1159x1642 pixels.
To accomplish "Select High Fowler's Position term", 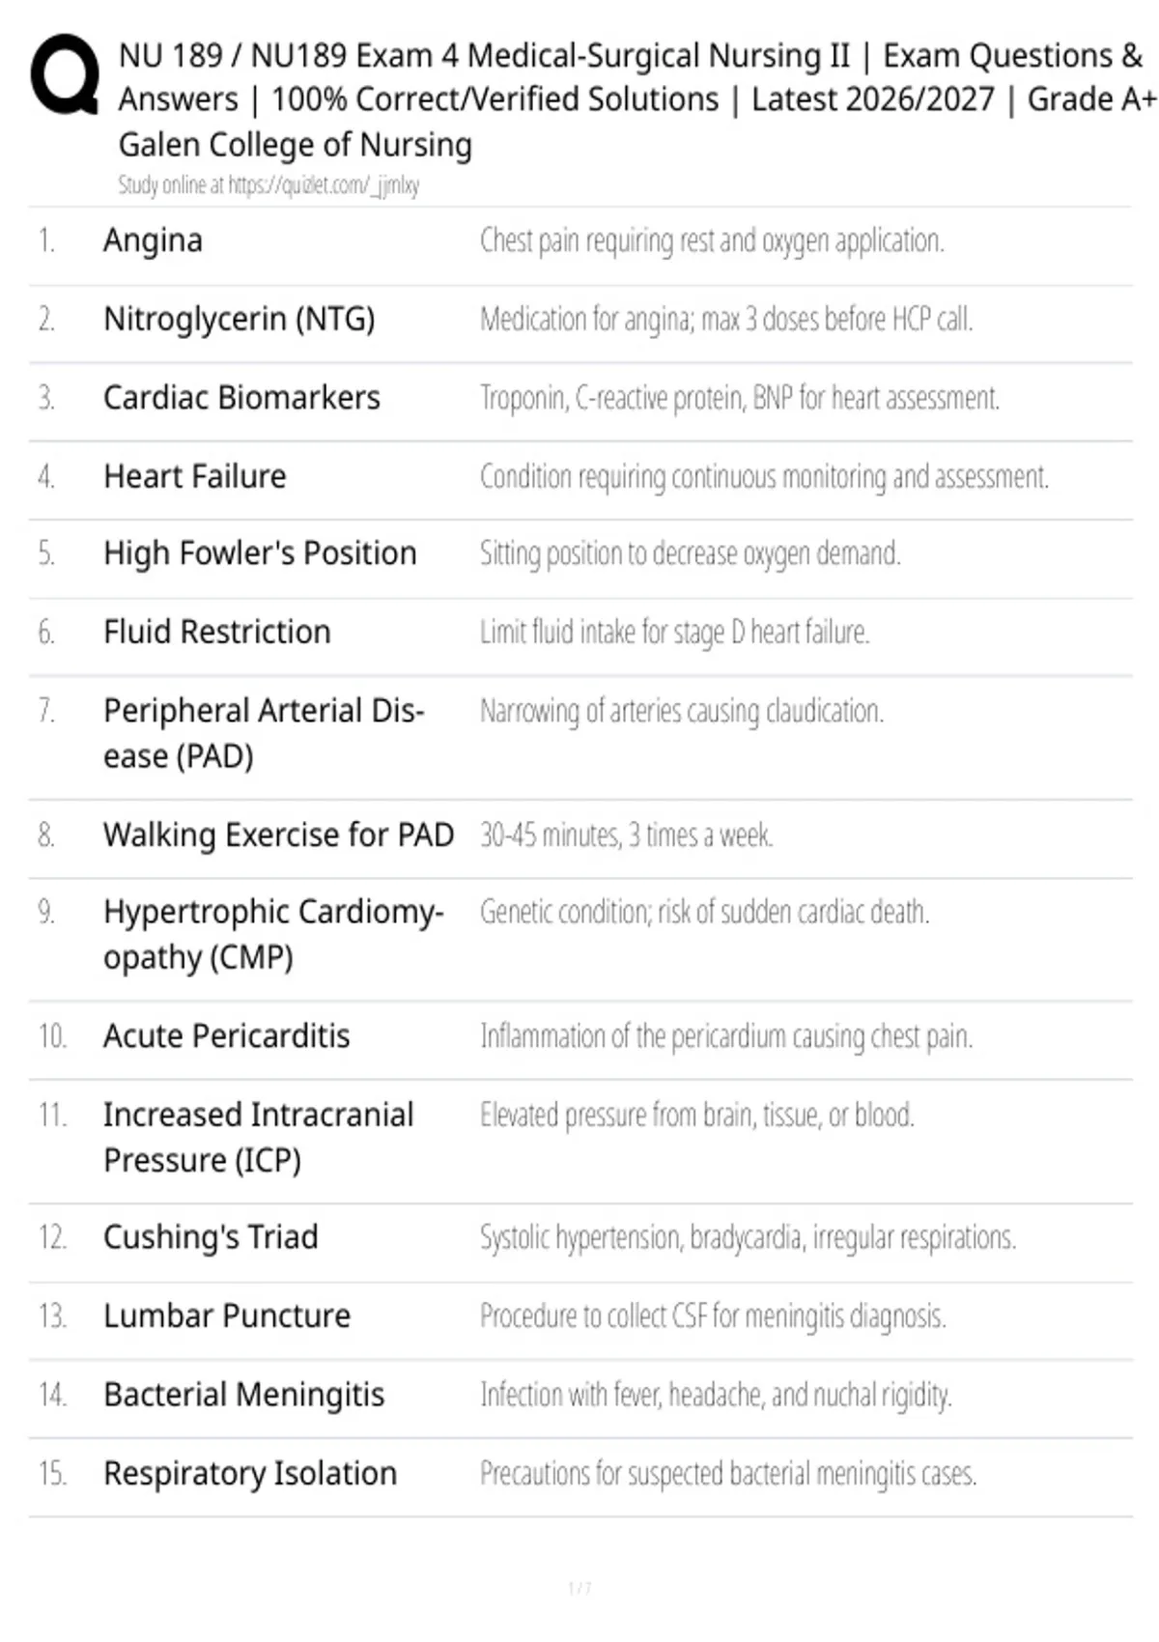I will point(260,553).
